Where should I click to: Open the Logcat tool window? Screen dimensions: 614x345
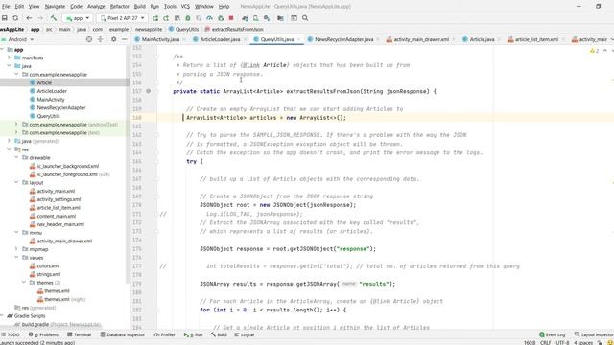click(245, 334)
